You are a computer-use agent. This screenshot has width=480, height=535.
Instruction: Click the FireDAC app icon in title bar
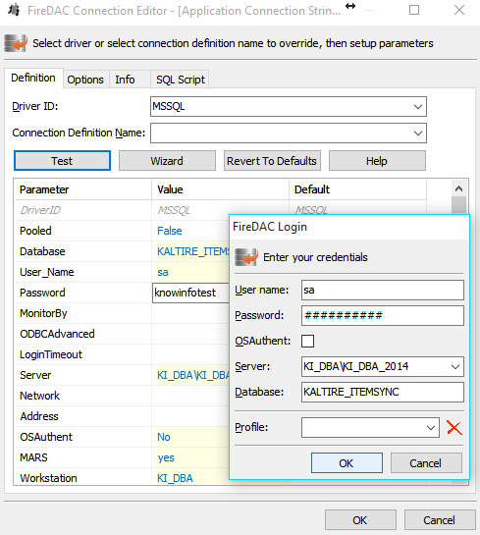click(x=14, y=10)
